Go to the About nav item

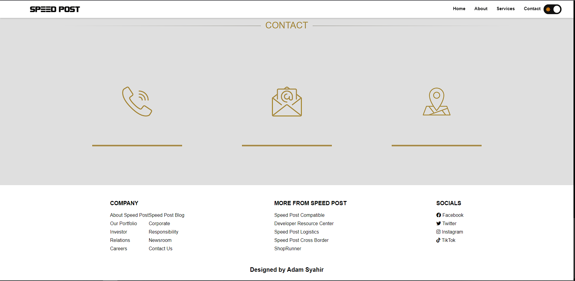[481, 9]
